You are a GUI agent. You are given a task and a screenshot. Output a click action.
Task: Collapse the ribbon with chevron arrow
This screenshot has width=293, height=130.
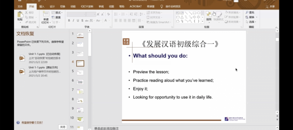coord(276,27)
